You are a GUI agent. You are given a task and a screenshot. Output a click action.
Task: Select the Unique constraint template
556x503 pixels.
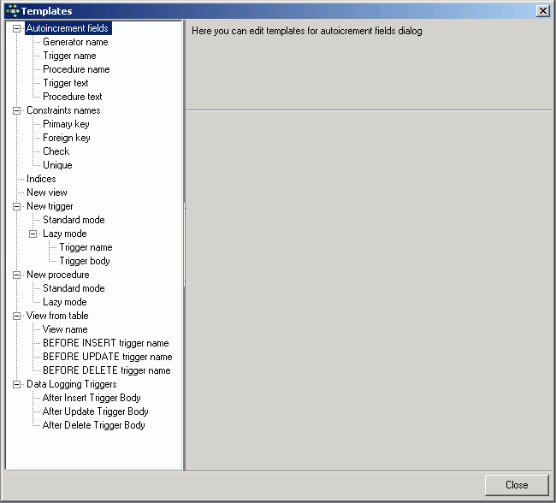click(57, 165)
